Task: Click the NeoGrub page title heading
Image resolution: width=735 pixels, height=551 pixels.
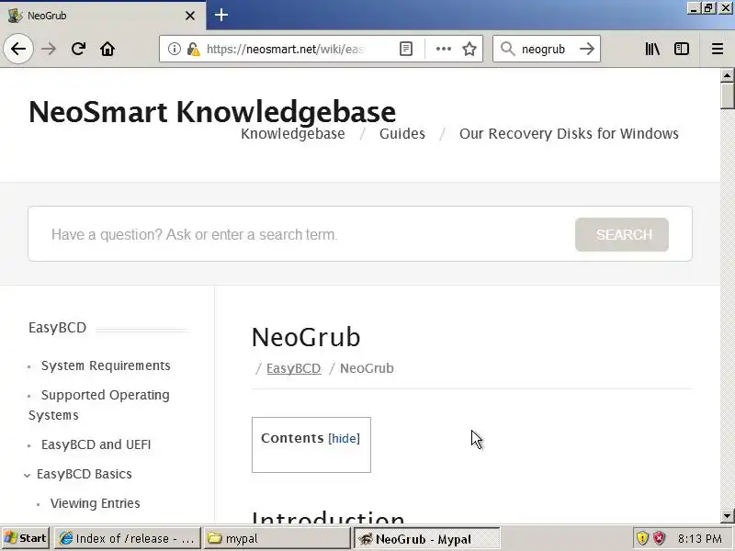Action: [306, 337]
